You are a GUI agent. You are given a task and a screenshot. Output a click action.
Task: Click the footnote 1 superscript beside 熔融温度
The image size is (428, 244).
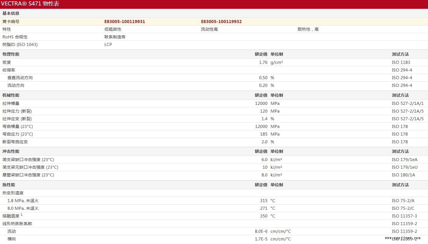(22, 215)
